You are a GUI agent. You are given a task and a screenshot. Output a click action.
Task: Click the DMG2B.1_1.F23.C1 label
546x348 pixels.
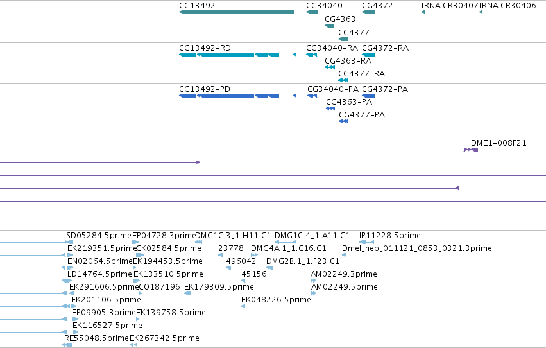[x=303, y=261]
